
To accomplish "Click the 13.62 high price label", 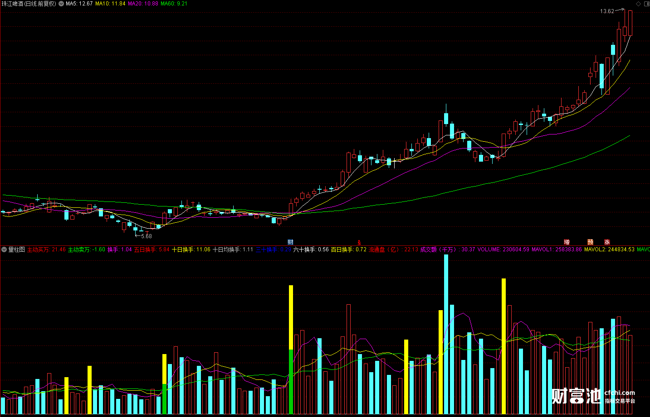I will point(607,11).
